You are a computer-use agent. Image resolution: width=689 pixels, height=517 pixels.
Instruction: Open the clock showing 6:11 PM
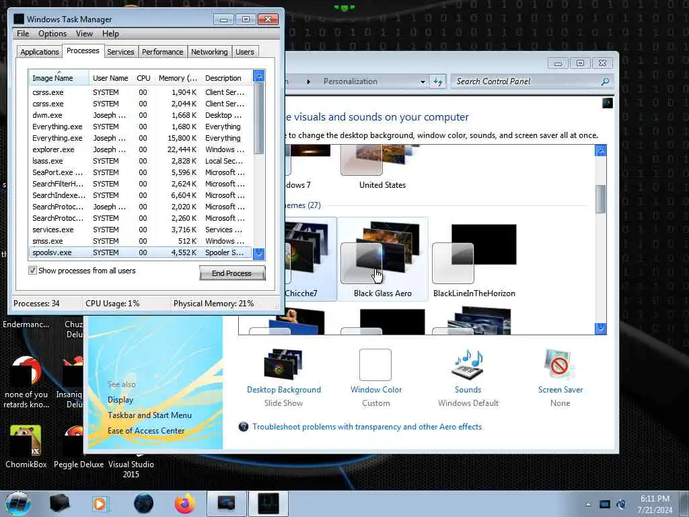(655, 504)
